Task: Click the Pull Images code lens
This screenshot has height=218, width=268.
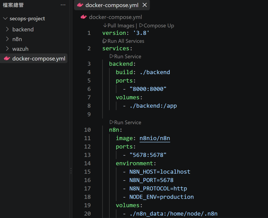Action: 119,26
